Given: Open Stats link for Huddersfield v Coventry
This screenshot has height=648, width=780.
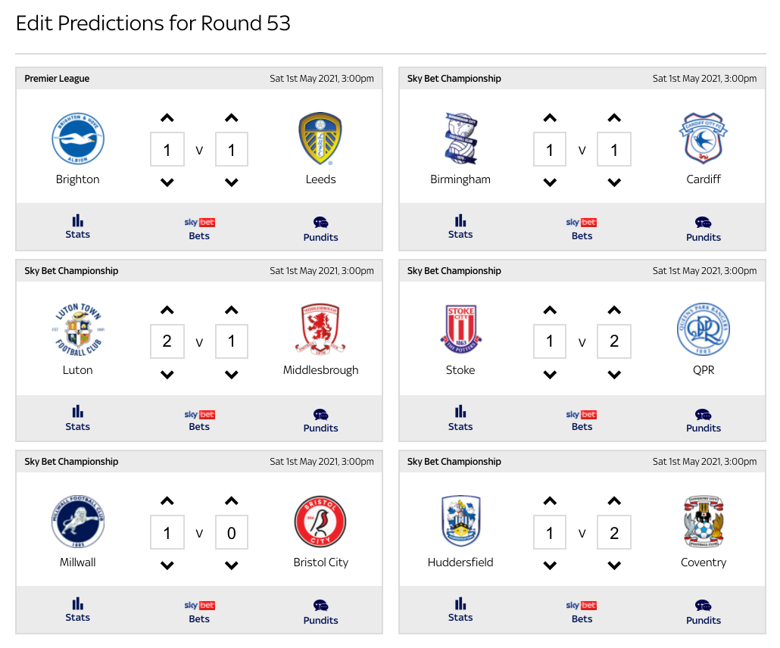Looking at the screenshot, I should tap(460, 609).
